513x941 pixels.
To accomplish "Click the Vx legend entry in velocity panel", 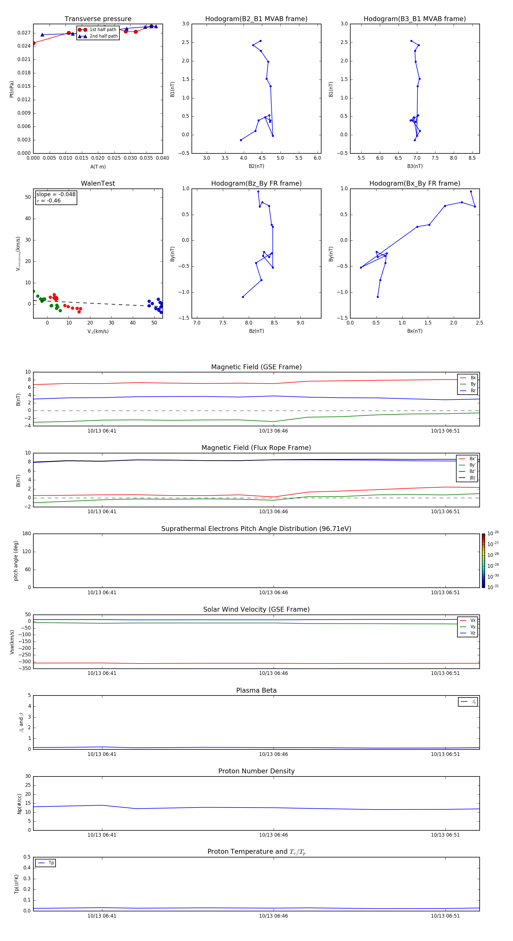I will (468, 620).
